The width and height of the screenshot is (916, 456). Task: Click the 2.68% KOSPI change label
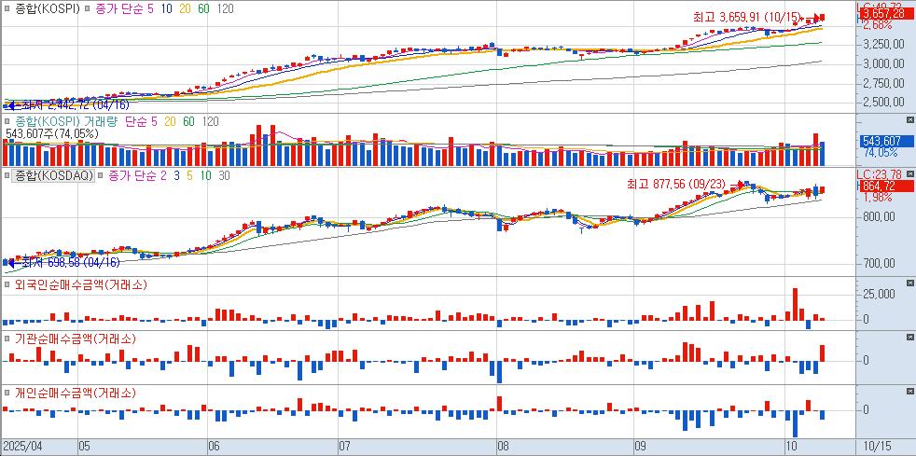tap(880, 24)
